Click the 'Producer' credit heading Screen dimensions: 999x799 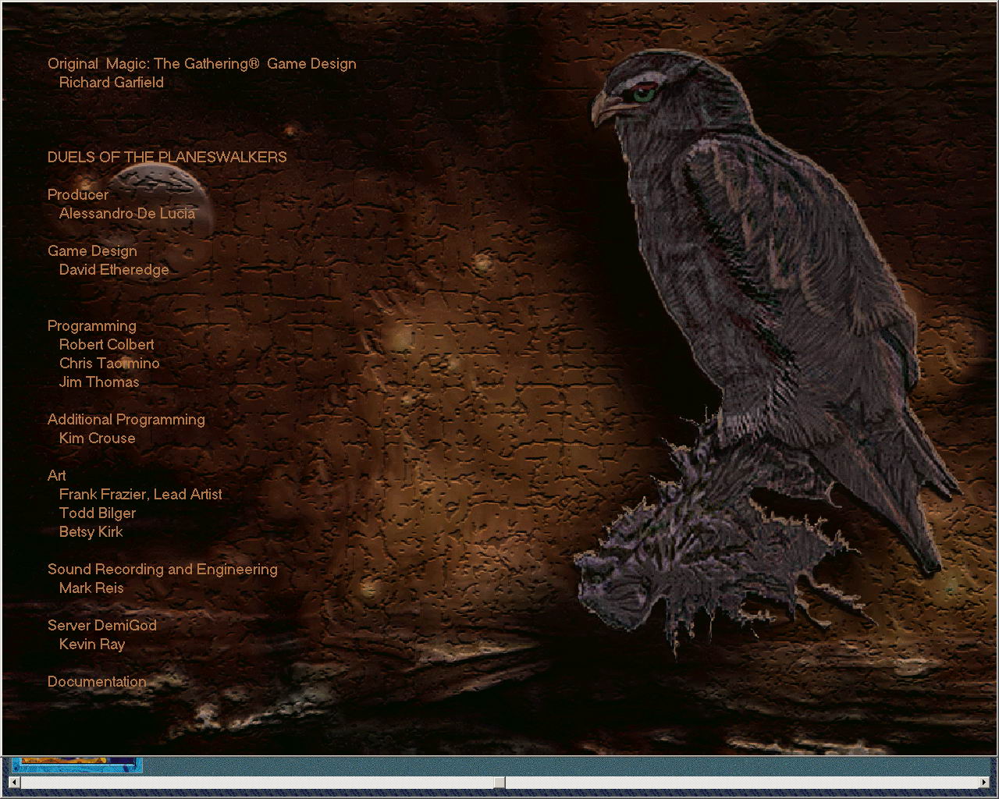click(78, 194)
